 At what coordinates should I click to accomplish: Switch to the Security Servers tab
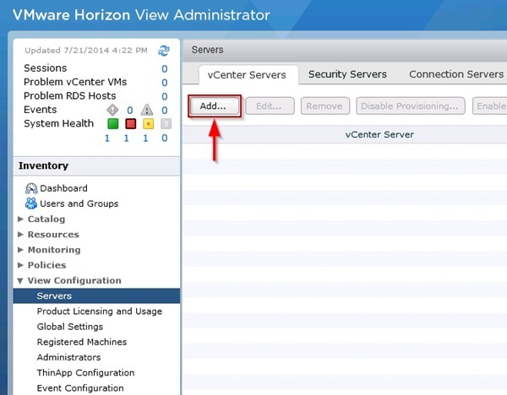(347, 74)
